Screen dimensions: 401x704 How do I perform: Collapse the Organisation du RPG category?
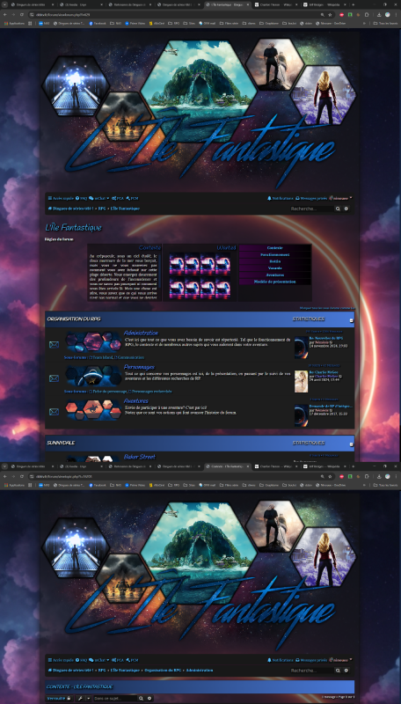click(351, 320)
